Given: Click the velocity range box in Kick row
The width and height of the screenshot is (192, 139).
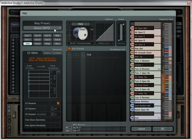Looking at the screenshot, I should point(76,55).
